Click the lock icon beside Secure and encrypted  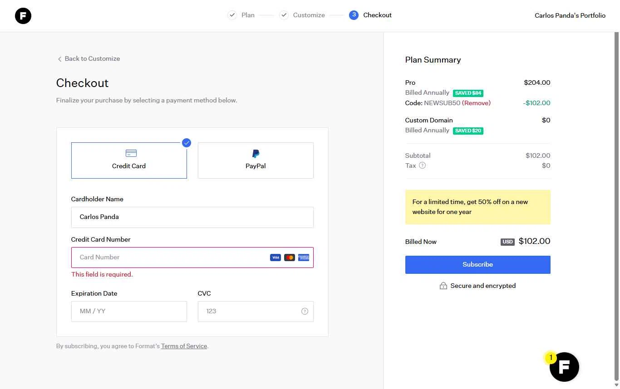443,286
